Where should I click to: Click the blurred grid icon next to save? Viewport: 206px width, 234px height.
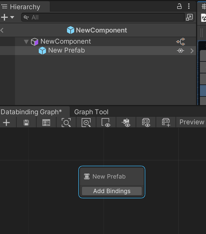(x=46, y=123)
